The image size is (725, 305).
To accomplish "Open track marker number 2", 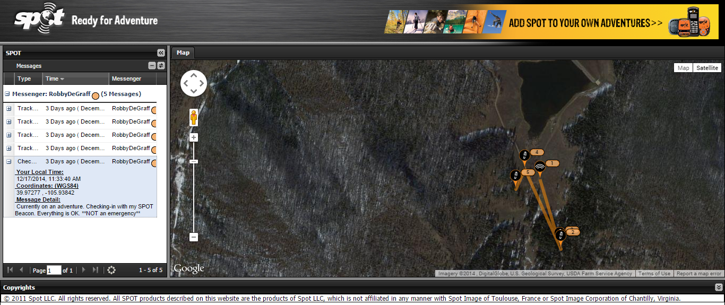I will coord(560,234).
